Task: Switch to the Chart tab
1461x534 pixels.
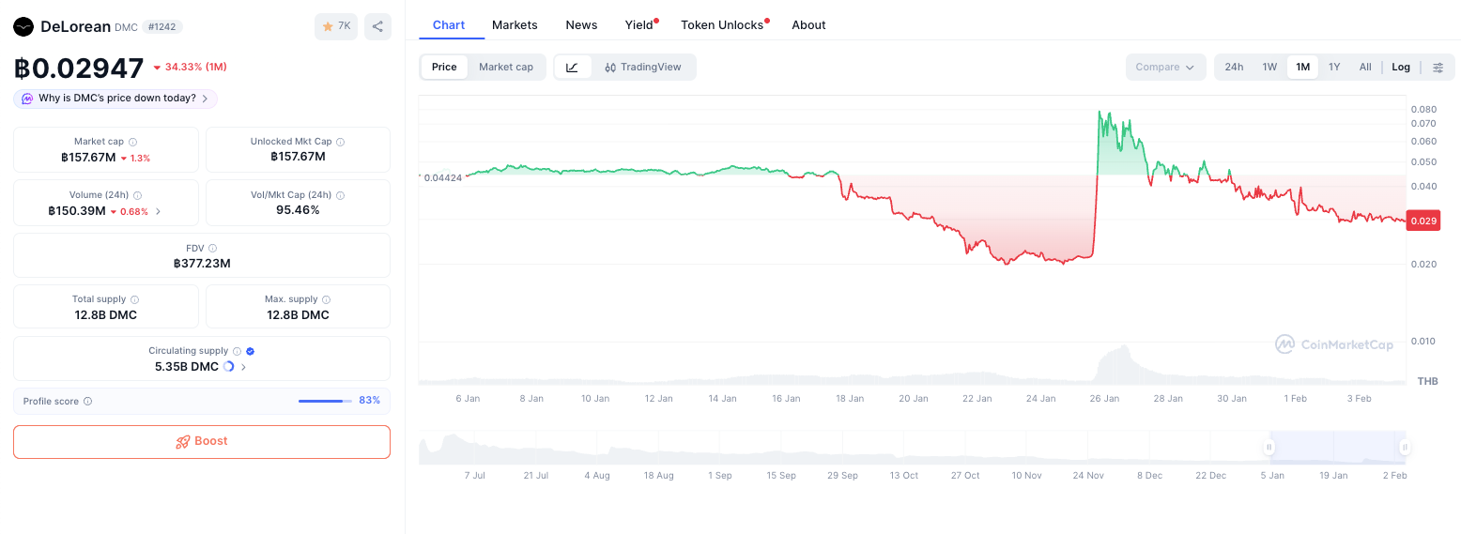Action: click(449, 25)
